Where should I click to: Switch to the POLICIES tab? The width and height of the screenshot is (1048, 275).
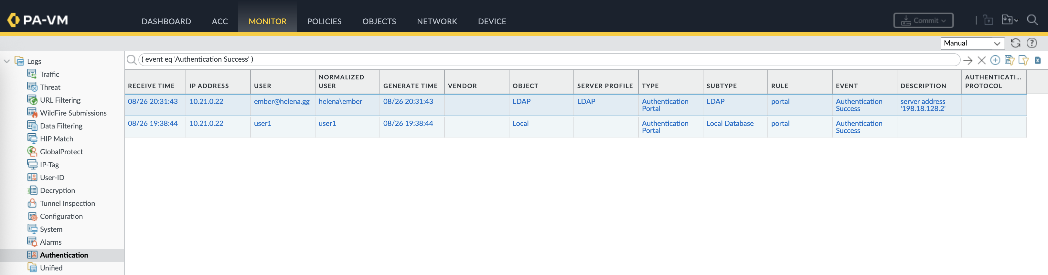click(324, 21)
